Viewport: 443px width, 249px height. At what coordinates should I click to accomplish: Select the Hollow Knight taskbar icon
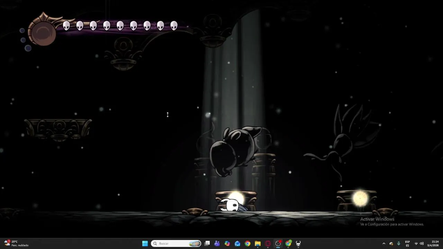point(298,243)
